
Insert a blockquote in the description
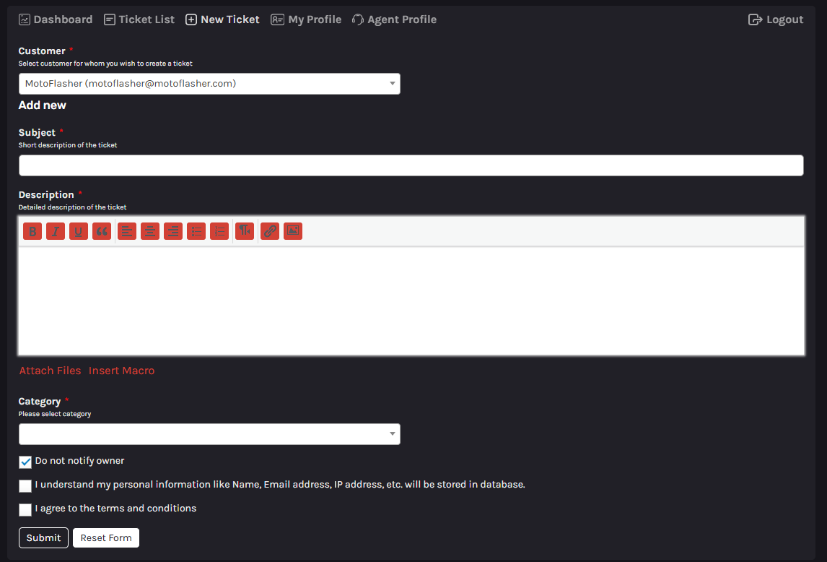pyautogui.click(x=102, y=231)
